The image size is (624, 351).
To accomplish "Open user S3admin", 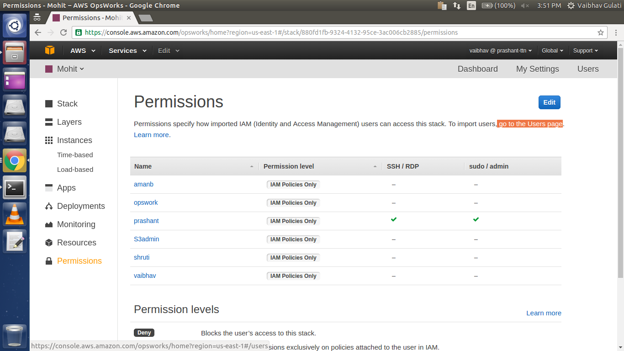I will pos(146,239).
